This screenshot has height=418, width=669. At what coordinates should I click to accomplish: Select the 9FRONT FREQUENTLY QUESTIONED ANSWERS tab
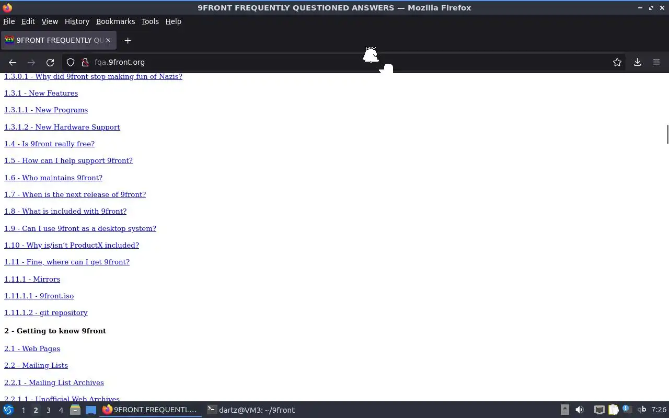pos(57,40)
